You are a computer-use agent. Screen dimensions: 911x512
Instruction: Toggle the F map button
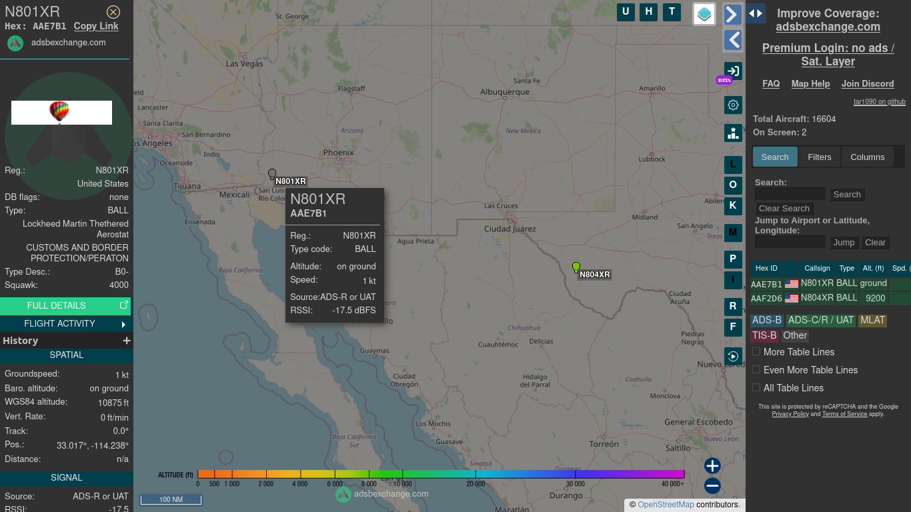pos(733,327)
